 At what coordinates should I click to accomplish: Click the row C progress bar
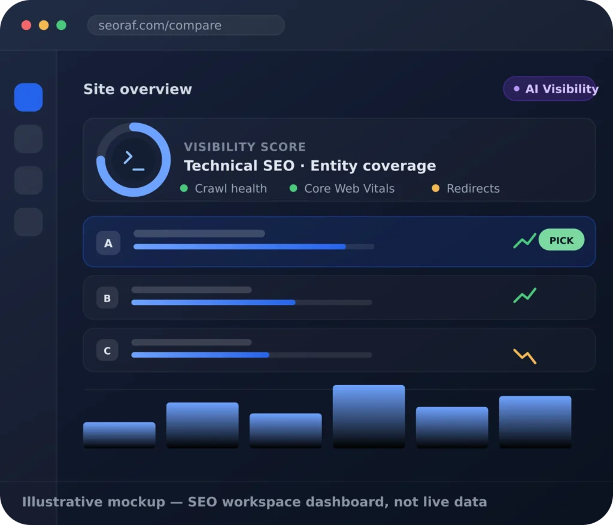251,355
